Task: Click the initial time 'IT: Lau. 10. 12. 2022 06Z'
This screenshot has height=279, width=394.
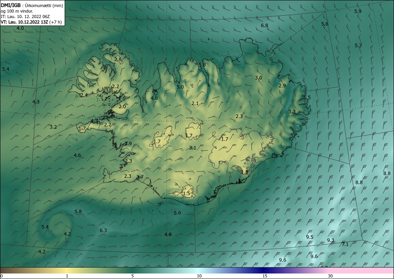Action: pos(25,16)
